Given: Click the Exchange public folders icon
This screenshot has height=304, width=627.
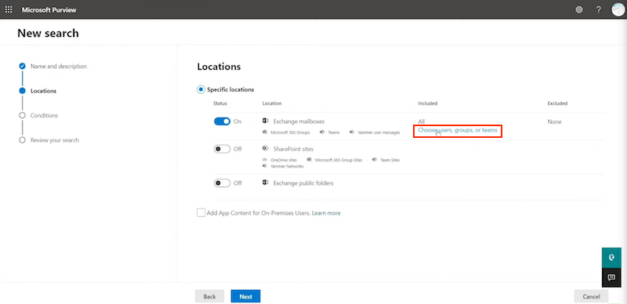Looking at the screenshot, I should pos(265,183).
